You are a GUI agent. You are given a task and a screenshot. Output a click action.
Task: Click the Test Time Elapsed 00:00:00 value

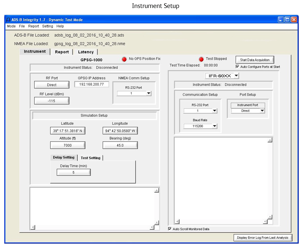pos(211,65)
